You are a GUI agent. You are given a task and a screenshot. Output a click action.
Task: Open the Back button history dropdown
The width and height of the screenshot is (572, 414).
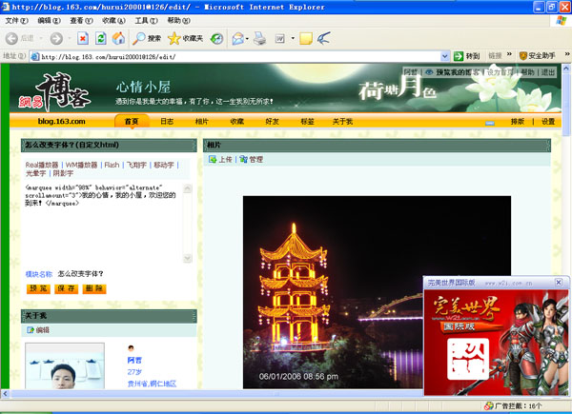pos(37,38)
